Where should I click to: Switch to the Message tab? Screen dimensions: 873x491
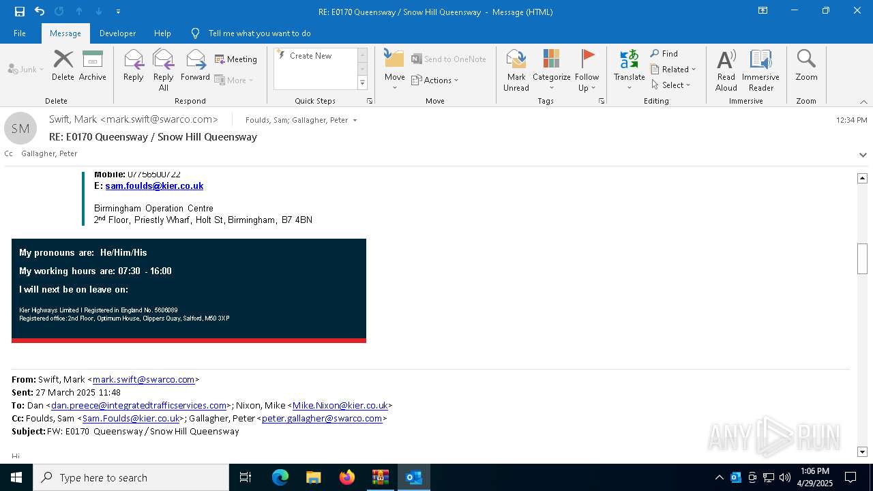(x=65, y=33)
